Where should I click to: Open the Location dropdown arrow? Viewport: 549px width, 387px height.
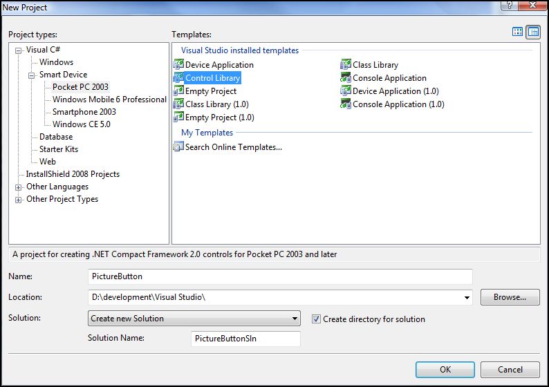(x=467, y=297)
